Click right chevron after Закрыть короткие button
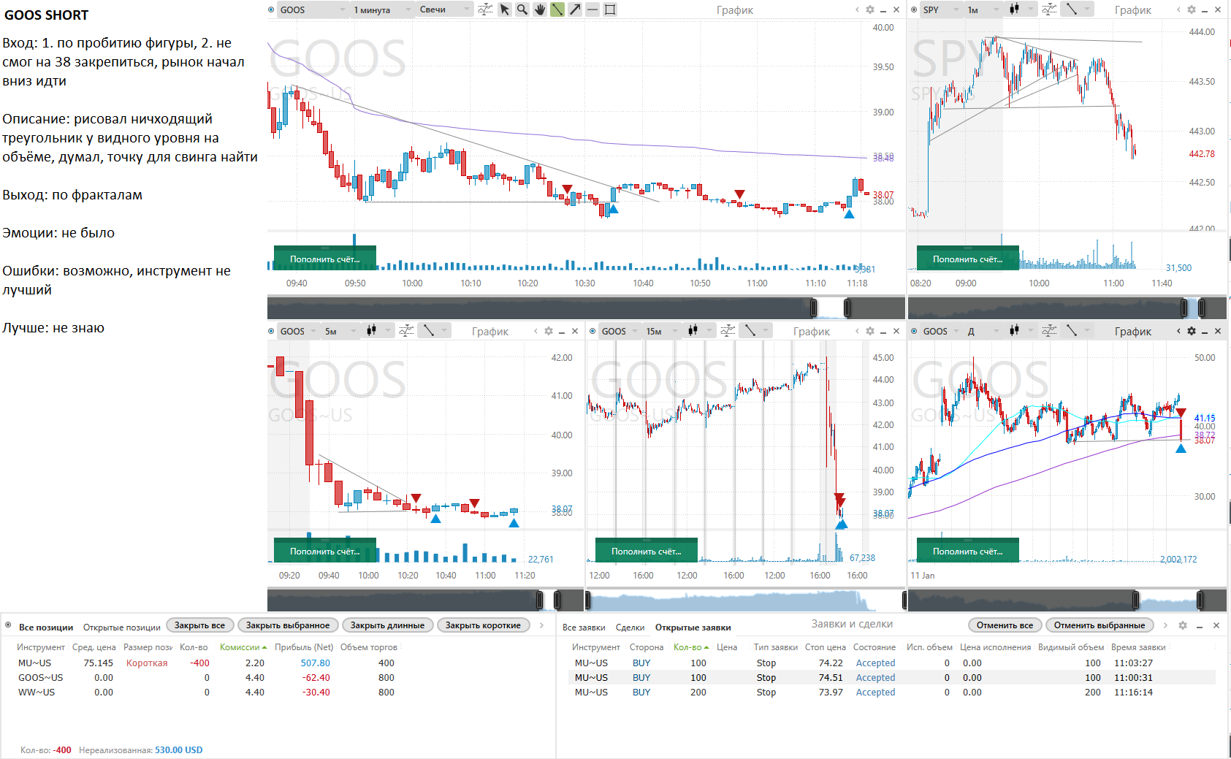This screenshot has height=759, width=1231. [x=541, y=625]
